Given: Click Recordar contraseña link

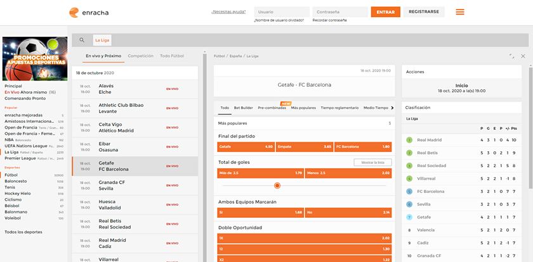Looking at the screenshot, I should click(x=329, y=20).
